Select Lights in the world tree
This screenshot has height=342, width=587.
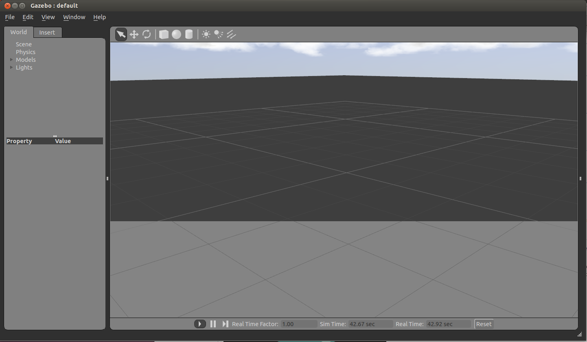[x=24, y=68]
